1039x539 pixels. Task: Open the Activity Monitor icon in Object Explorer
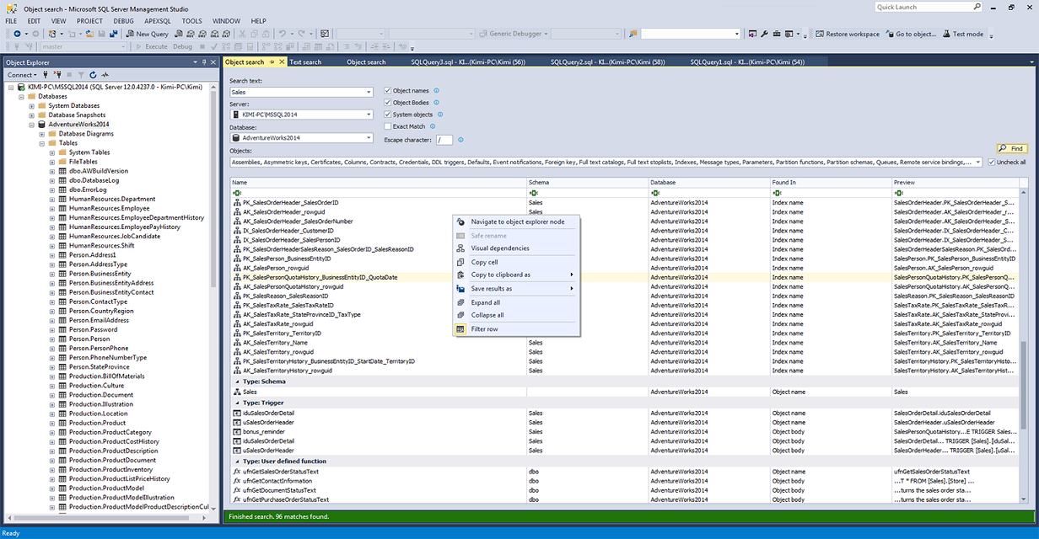105,75
